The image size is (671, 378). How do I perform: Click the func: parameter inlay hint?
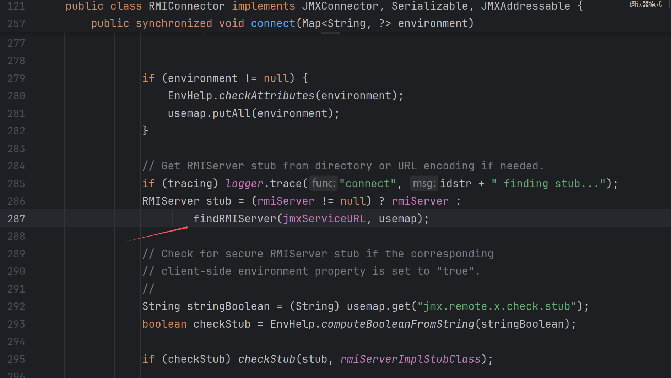[x=323, y=183]
